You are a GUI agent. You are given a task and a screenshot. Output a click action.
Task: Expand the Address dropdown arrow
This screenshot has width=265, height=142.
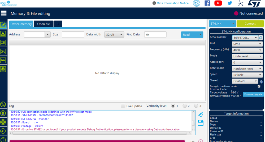(x=47, y=35)
